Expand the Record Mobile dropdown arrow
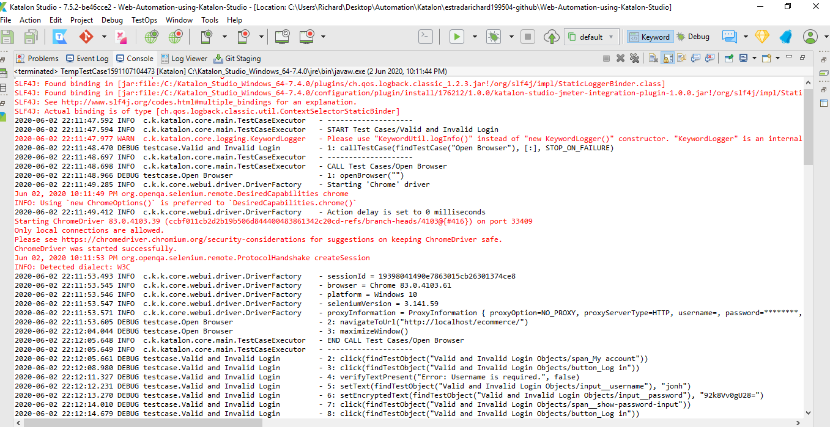The height and width of the screenshot is (427, 830). [x=261, y=37]
